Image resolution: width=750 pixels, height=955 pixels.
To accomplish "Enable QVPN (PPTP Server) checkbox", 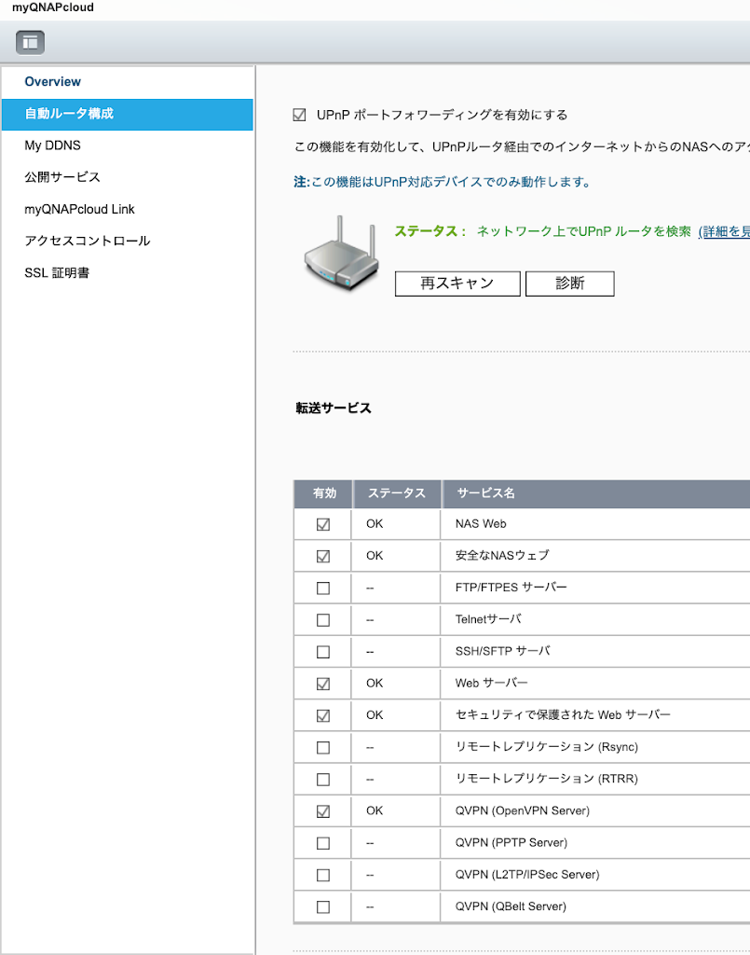I will [x=323, y=843].
